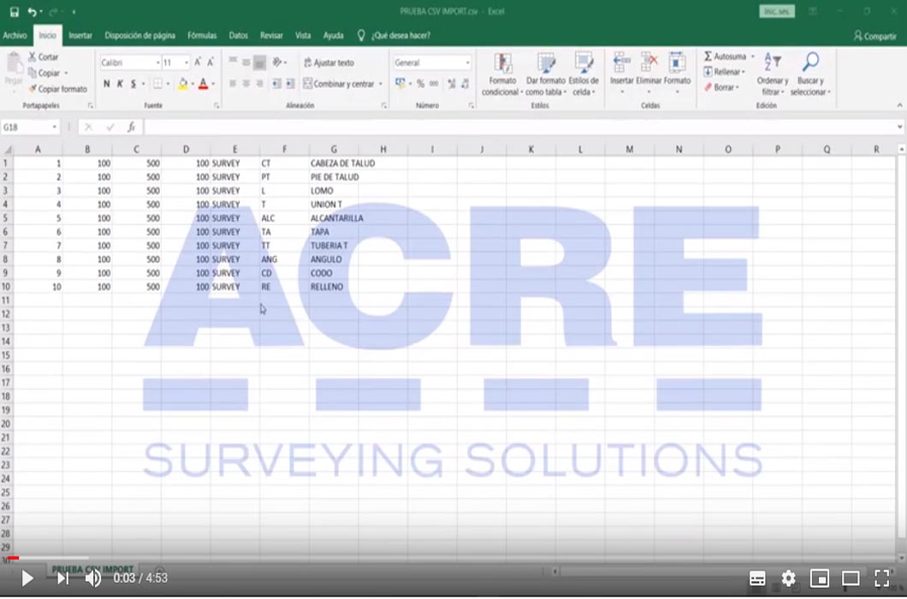Click the Undo arrow in the quick access toolbar
The height and width of the screenshot is (599, 907).
(33, 12)
